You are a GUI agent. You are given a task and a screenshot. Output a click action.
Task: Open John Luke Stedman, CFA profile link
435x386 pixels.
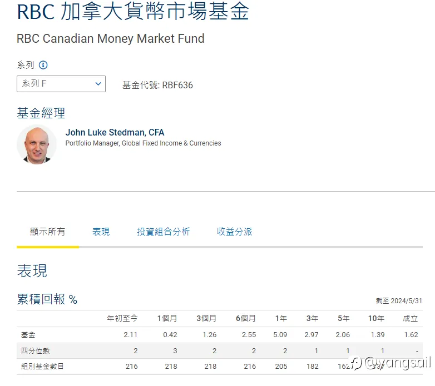pyautogui.click(x=115, y=132)
